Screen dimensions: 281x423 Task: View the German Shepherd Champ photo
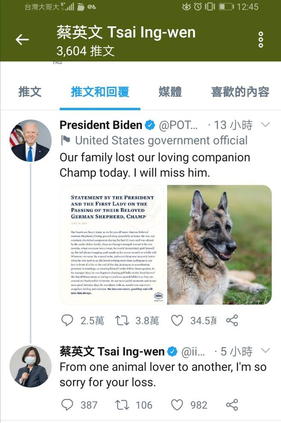[x=219, y=245]
